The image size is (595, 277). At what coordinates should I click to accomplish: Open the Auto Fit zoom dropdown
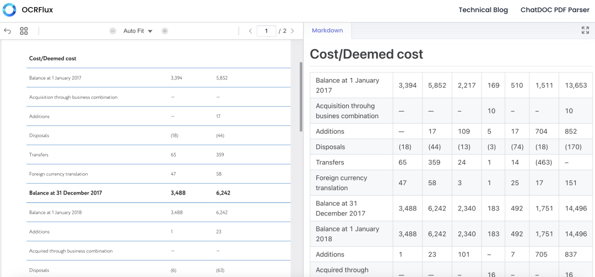pyautogui.click(x=138, y=31)
